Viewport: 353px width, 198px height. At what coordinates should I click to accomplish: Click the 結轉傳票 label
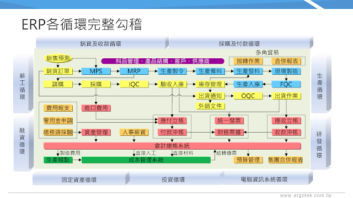click(227, 153)
